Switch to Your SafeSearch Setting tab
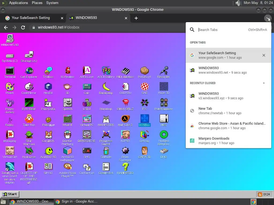274x205 pixels. pyautogui.click(x=33, y=18)
